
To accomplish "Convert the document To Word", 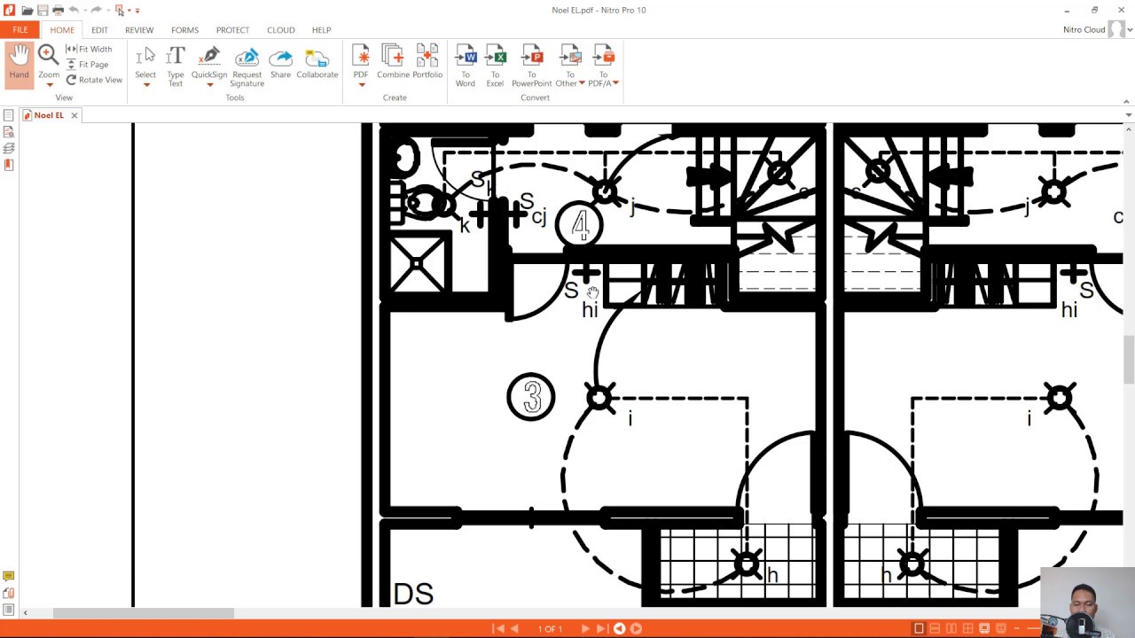I will pos(466,66).
